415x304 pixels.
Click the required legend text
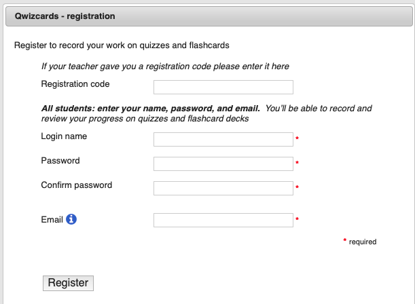click(363, 242)
